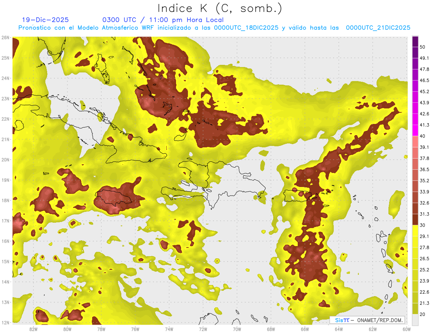
Task: Click the "21.3" color scale value
Action: 424,303
